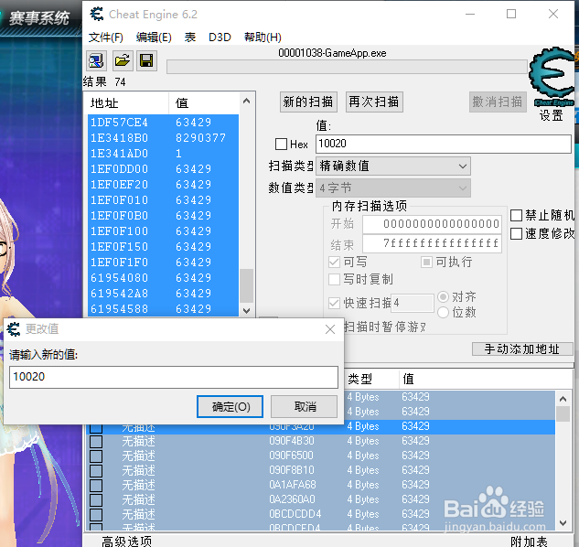Image resolution: width=579 pixels, height=547 pixels.
Task: Click the save floppy disk icon
Action: click(146, 60)
